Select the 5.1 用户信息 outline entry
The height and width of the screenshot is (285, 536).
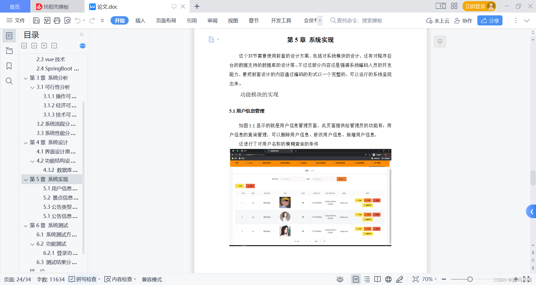tap(60, 188)
